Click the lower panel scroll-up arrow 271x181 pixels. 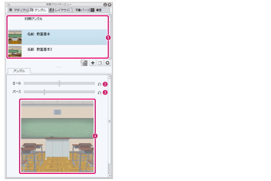109,77
